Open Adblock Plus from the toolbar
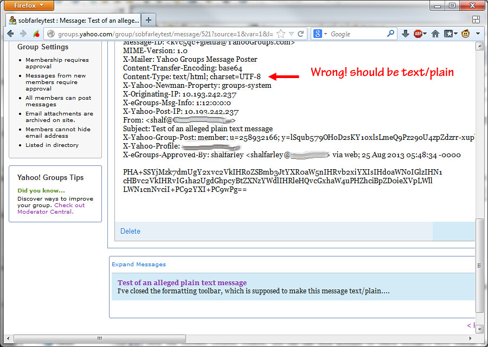 pyautogui.click(x=418, y=34)
